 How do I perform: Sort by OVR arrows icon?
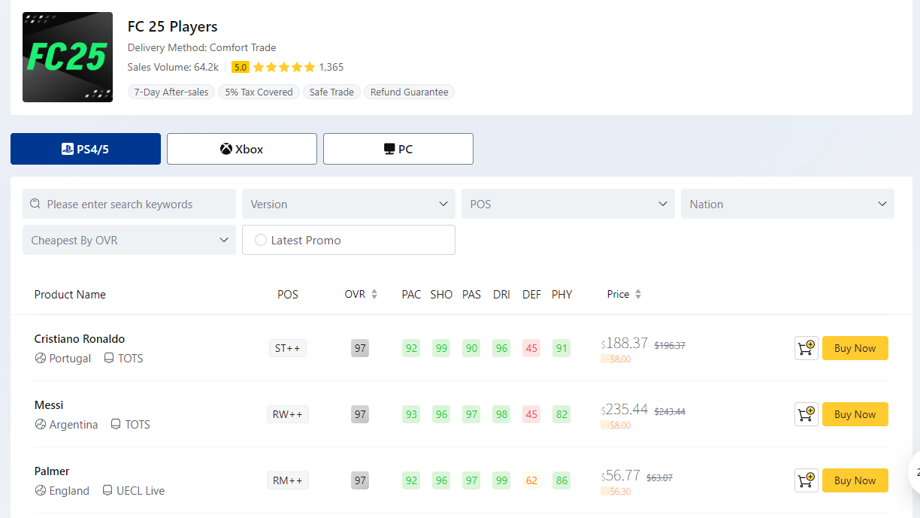(374, 294)
